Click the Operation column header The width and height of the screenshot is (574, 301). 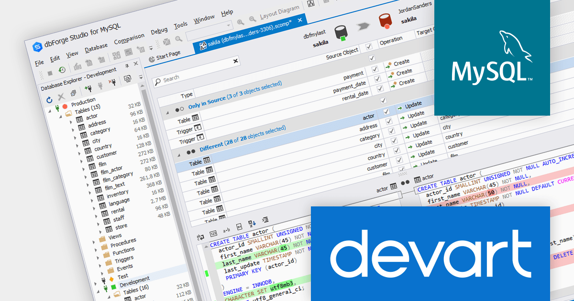[391, 41]
